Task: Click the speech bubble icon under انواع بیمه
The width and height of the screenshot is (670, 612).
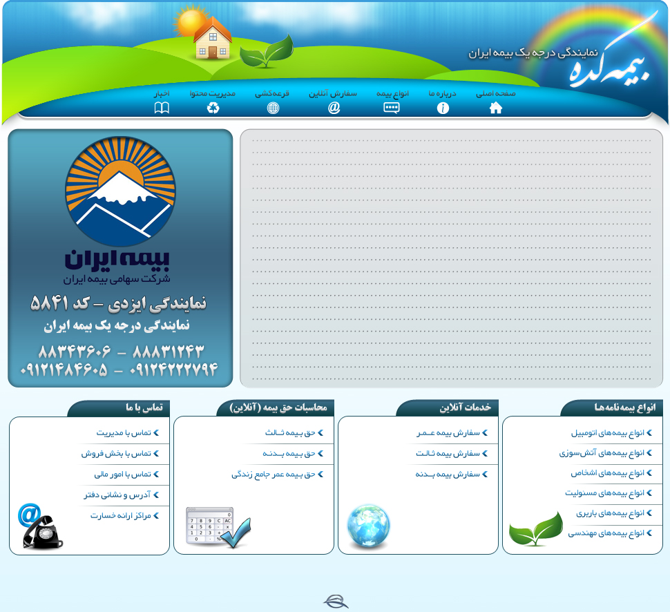Action: (392, 108)
